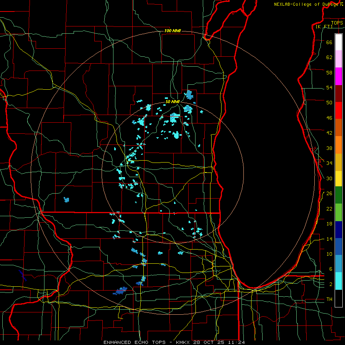Click the '66' legend value
The image size is (345, 345).
tap(329, 42)
